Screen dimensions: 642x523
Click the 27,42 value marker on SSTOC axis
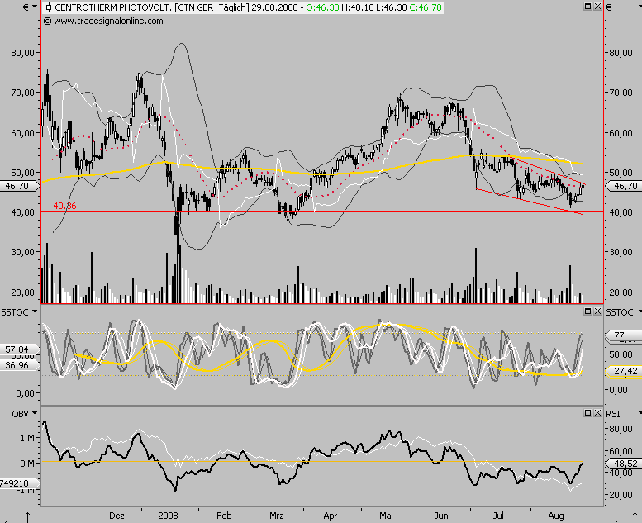click(x=623, y=371)
